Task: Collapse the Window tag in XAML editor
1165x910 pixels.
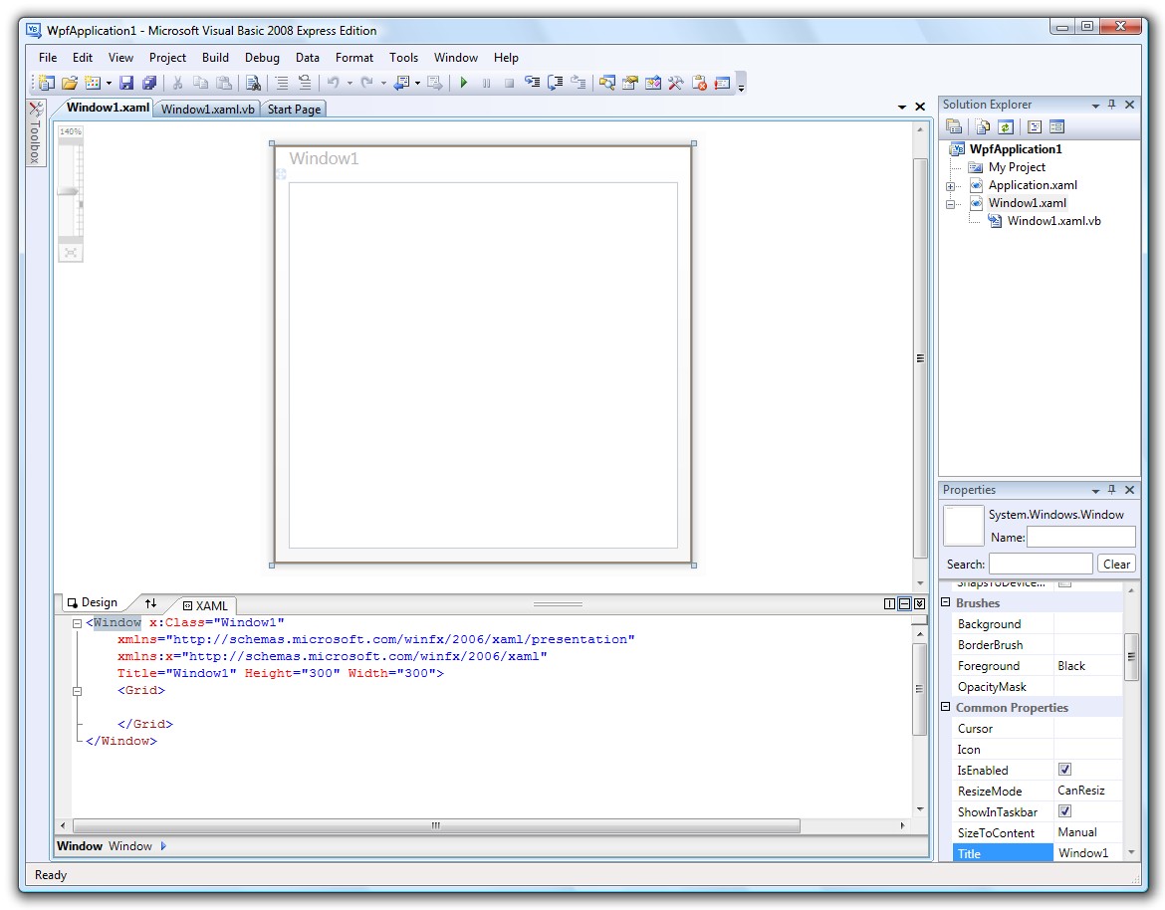Action: pyautogui.click(x=77, y=624)
